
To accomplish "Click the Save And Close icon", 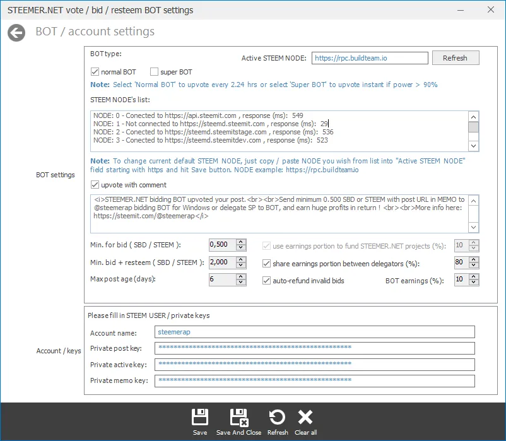I will pos(238,417).
